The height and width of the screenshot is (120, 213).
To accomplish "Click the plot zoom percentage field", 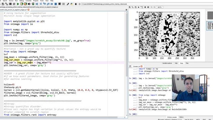I will click(x=160, y=7).
